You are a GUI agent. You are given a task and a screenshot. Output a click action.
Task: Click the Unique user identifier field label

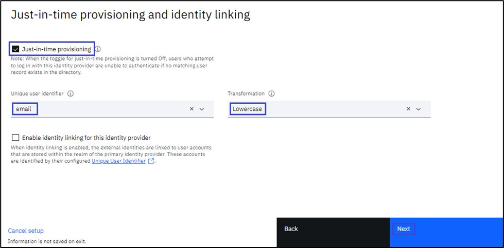38,94
